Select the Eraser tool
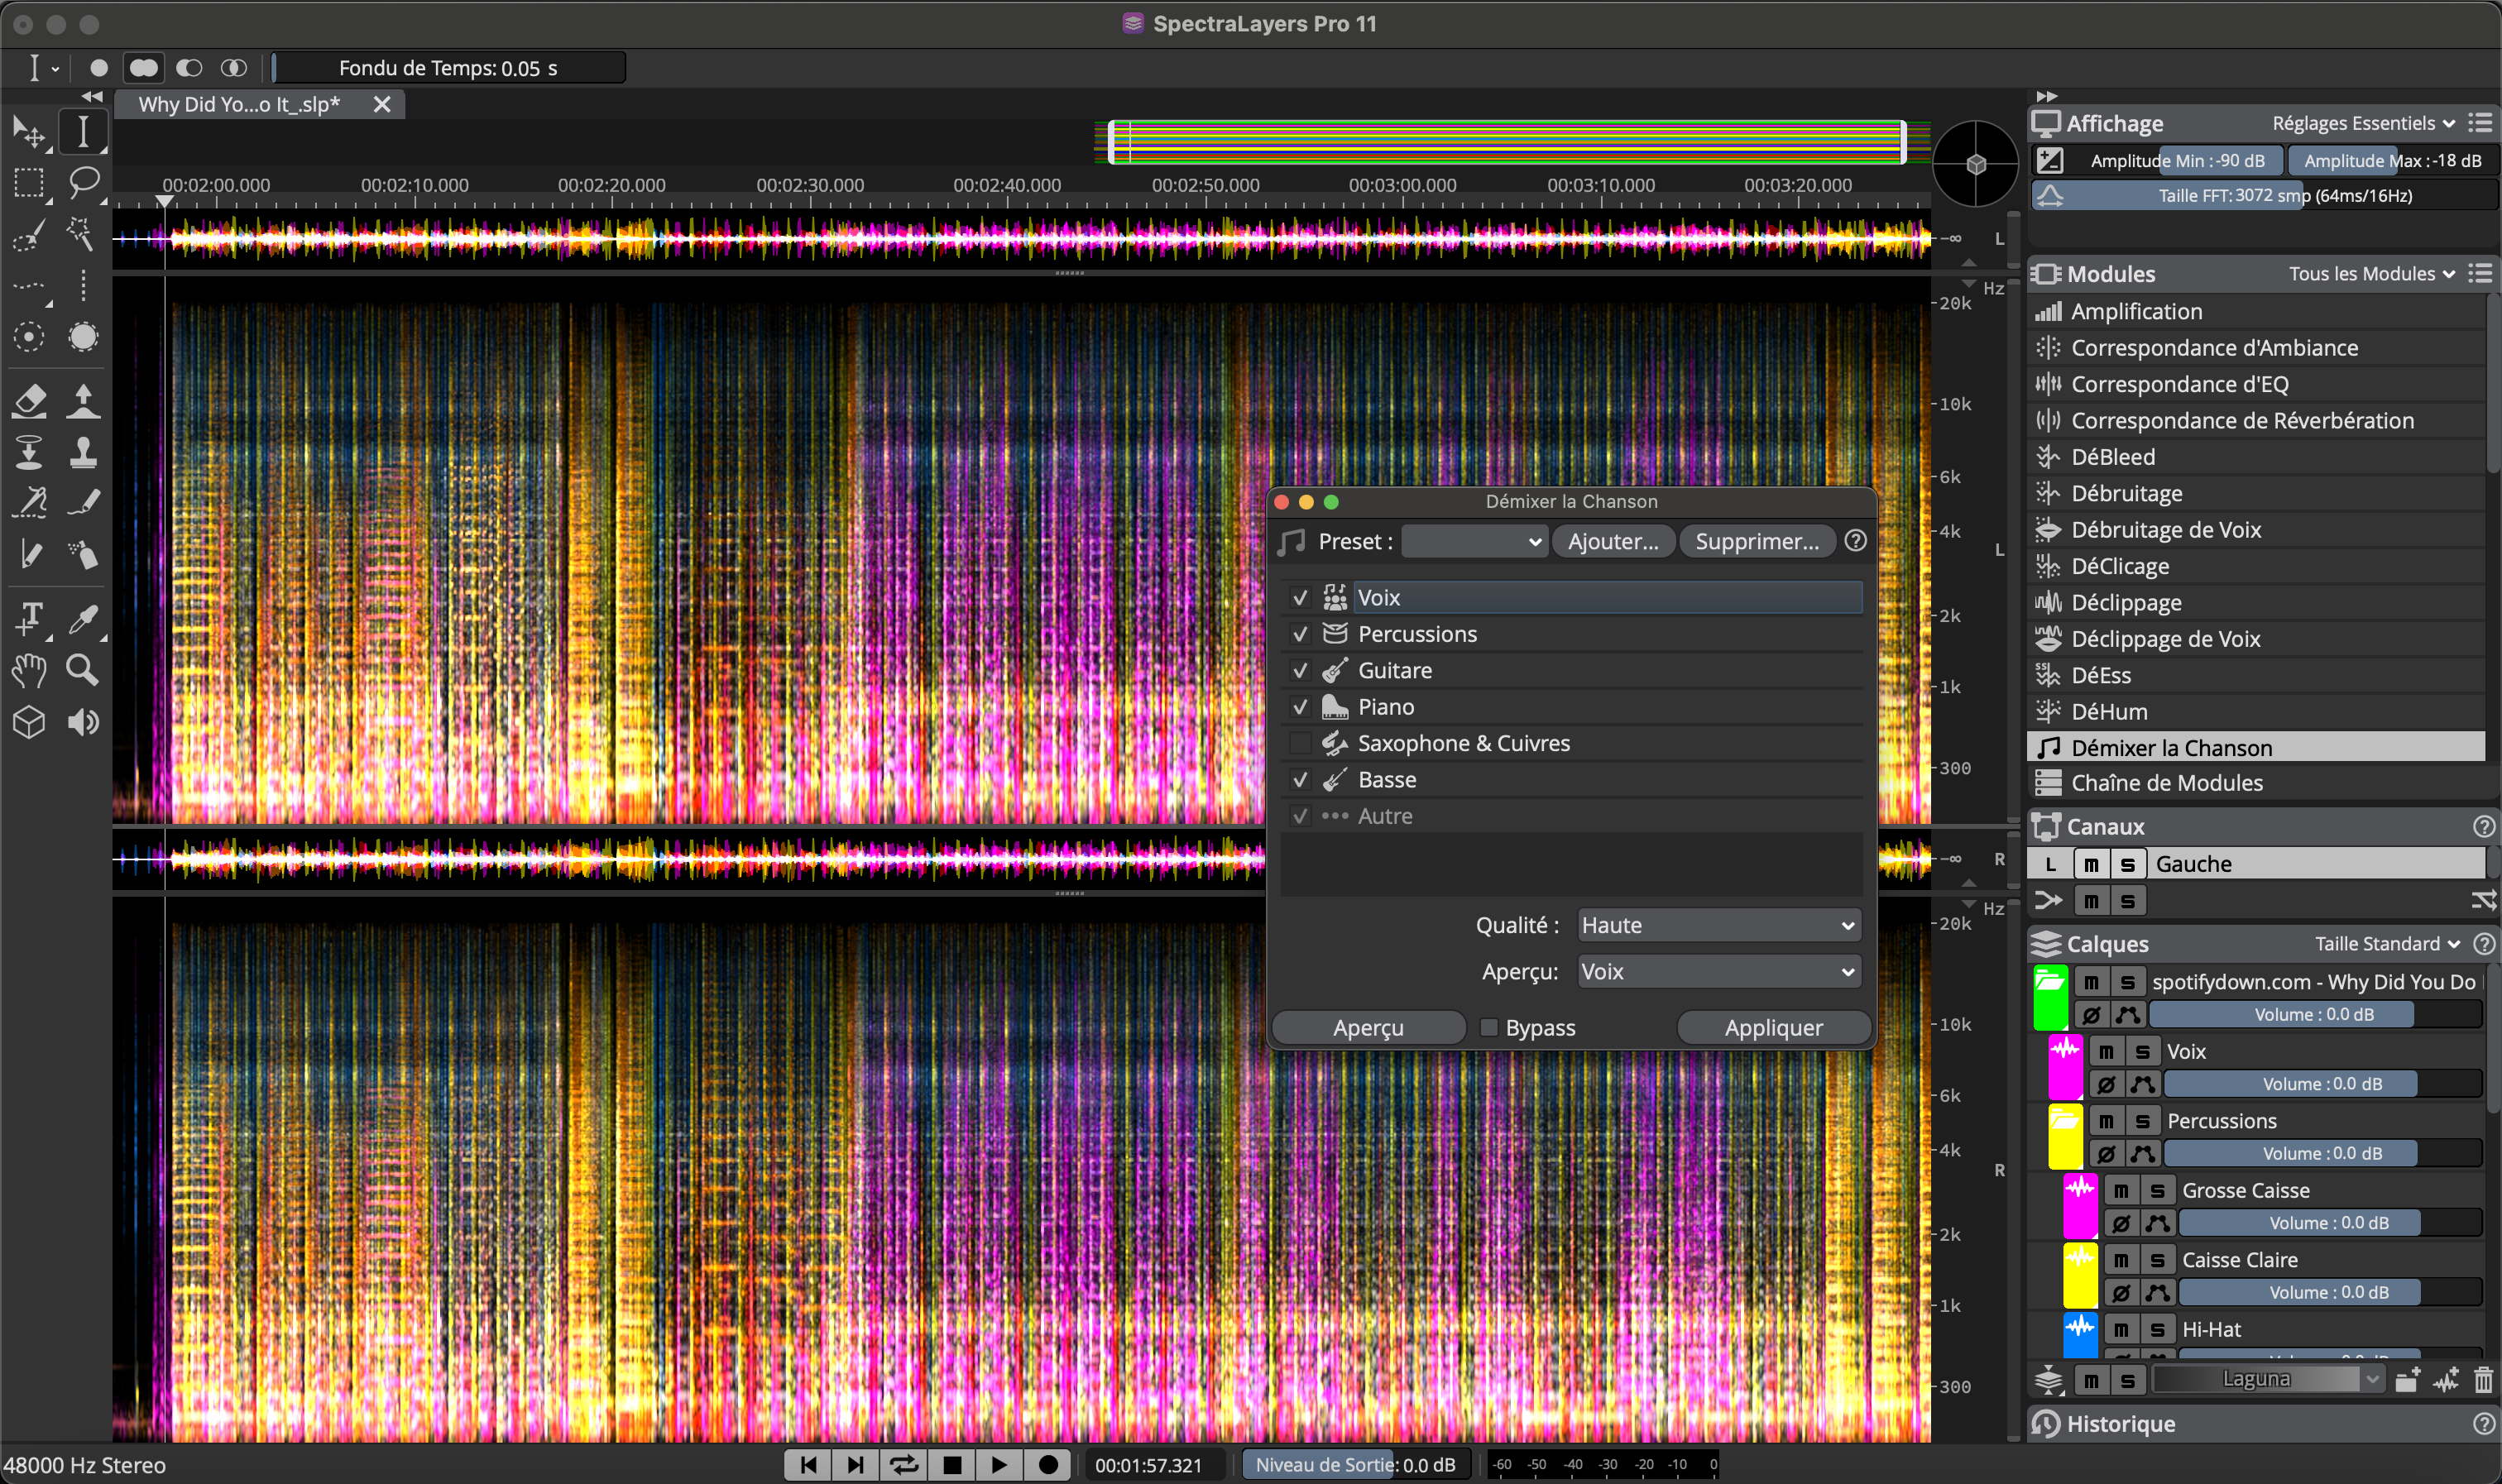The width and height of the screenshot is (2502, 1484). coord(29,400)
